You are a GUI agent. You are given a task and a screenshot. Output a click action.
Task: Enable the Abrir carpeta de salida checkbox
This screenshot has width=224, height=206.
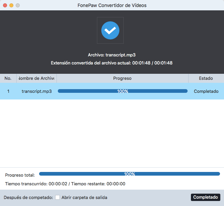[58, 197]
